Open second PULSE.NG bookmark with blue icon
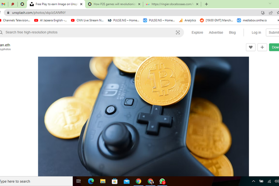 coord(159,20)
